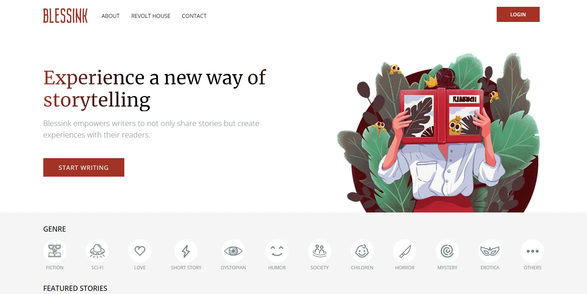Select the Fiction genre icon

click(x=55, y=251)
